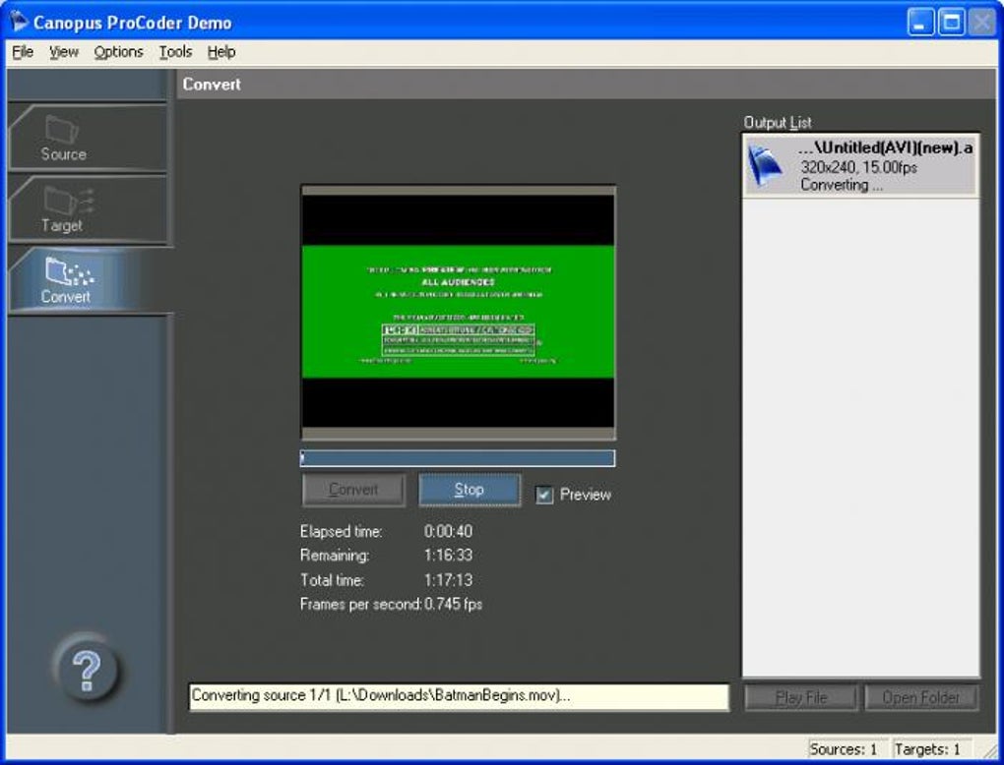
Task: Stop the running conversion
Action: click(x=470, y=490)
